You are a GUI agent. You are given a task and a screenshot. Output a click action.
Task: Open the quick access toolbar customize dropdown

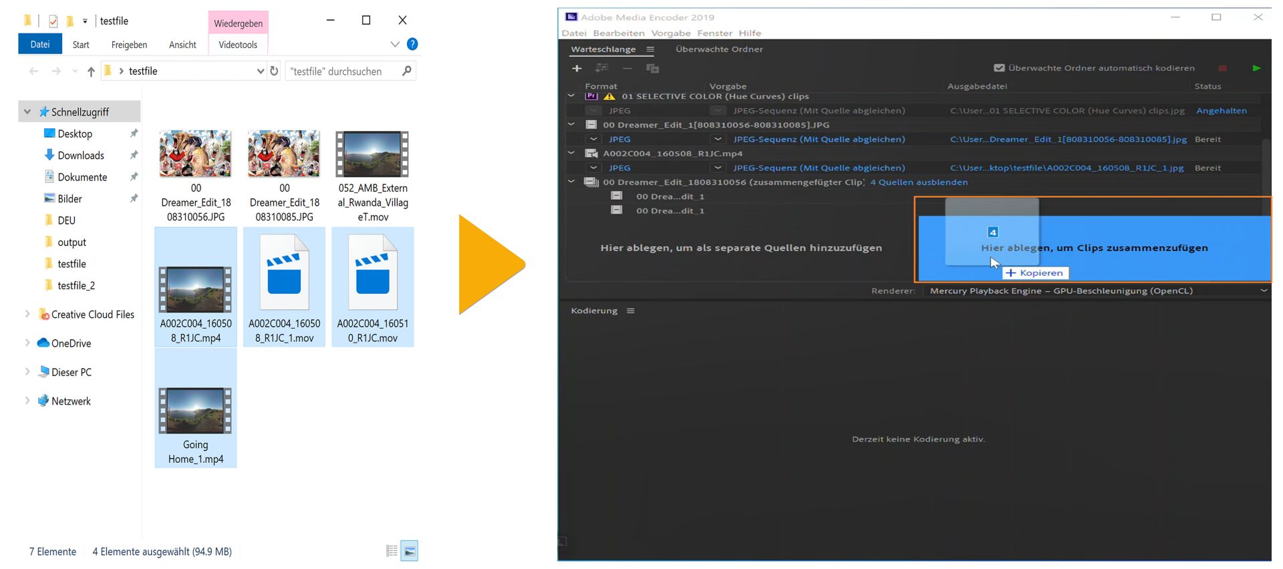click(85, 21)
